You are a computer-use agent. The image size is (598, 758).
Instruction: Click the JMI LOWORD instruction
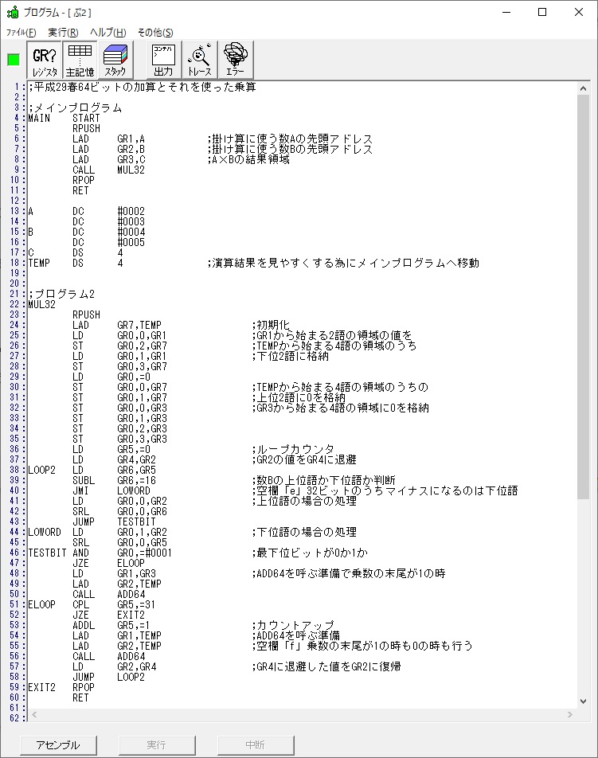(111, 490)
